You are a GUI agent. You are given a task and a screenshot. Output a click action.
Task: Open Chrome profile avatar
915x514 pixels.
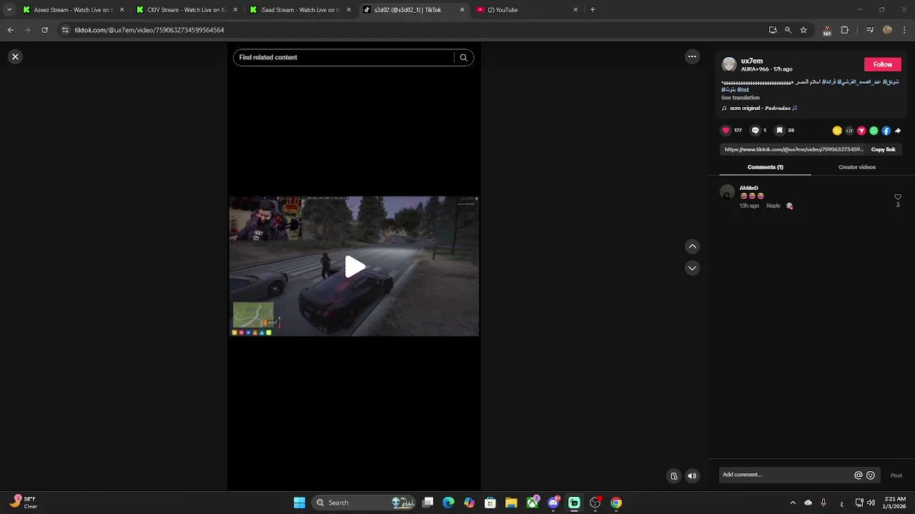(x=887, y=30)
